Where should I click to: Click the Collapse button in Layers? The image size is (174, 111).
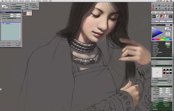coord(8,45)
